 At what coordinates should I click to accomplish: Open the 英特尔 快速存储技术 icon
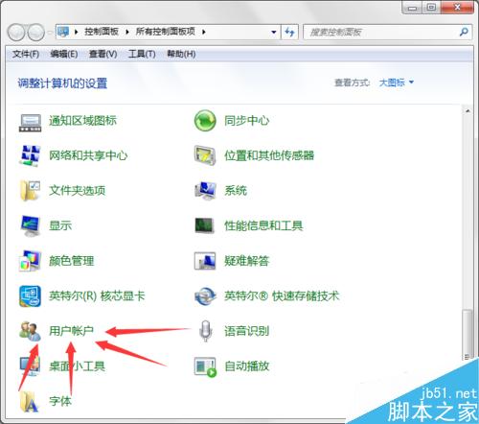tap(205, 296)
